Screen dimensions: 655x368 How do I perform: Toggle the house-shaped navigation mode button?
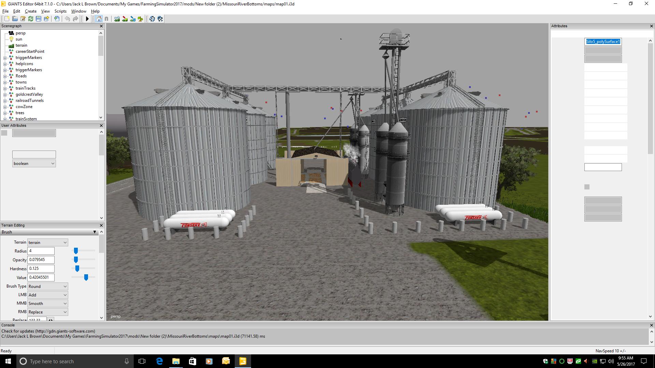pos(99,19)
